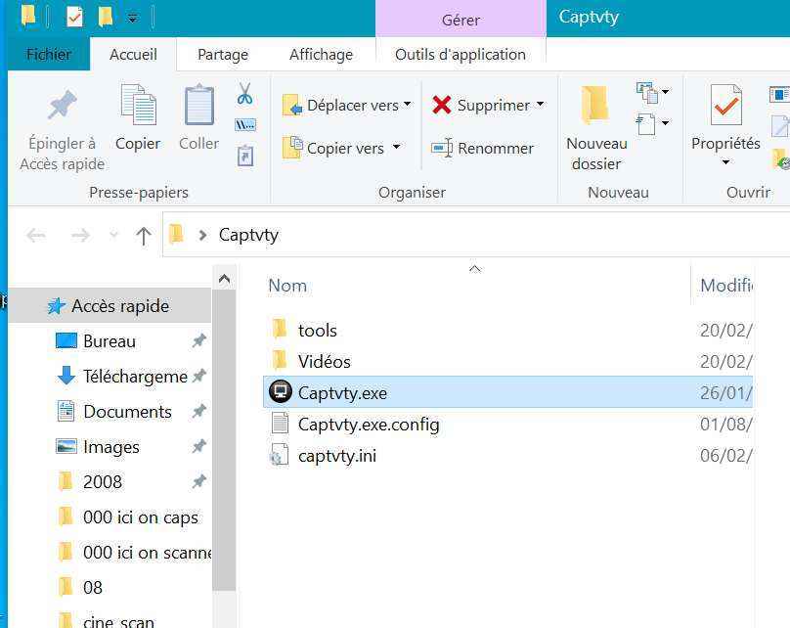
Task: Click the scissors Couper icon
Action: (x=244, y=94)
